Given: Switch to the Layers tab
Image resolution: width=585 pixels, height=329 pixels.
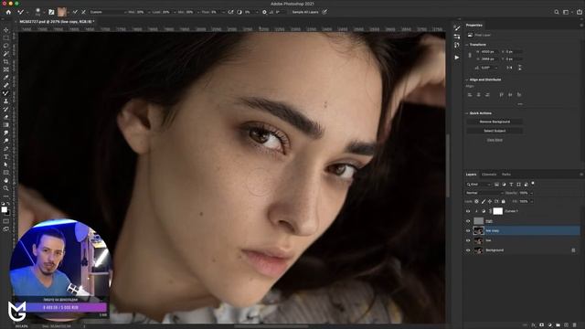Looking at the screenshot, I should pos(471,175).
